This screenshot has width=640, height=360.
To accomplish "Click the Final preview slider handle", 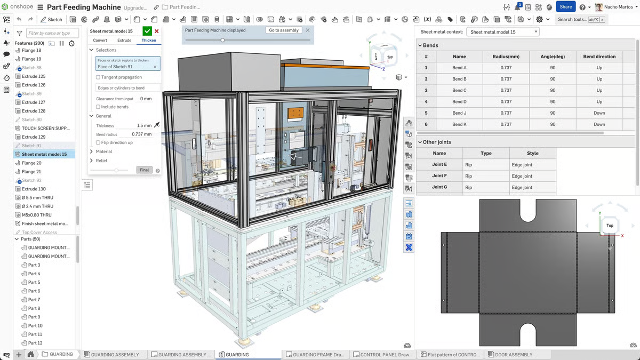I will point(116,170).
